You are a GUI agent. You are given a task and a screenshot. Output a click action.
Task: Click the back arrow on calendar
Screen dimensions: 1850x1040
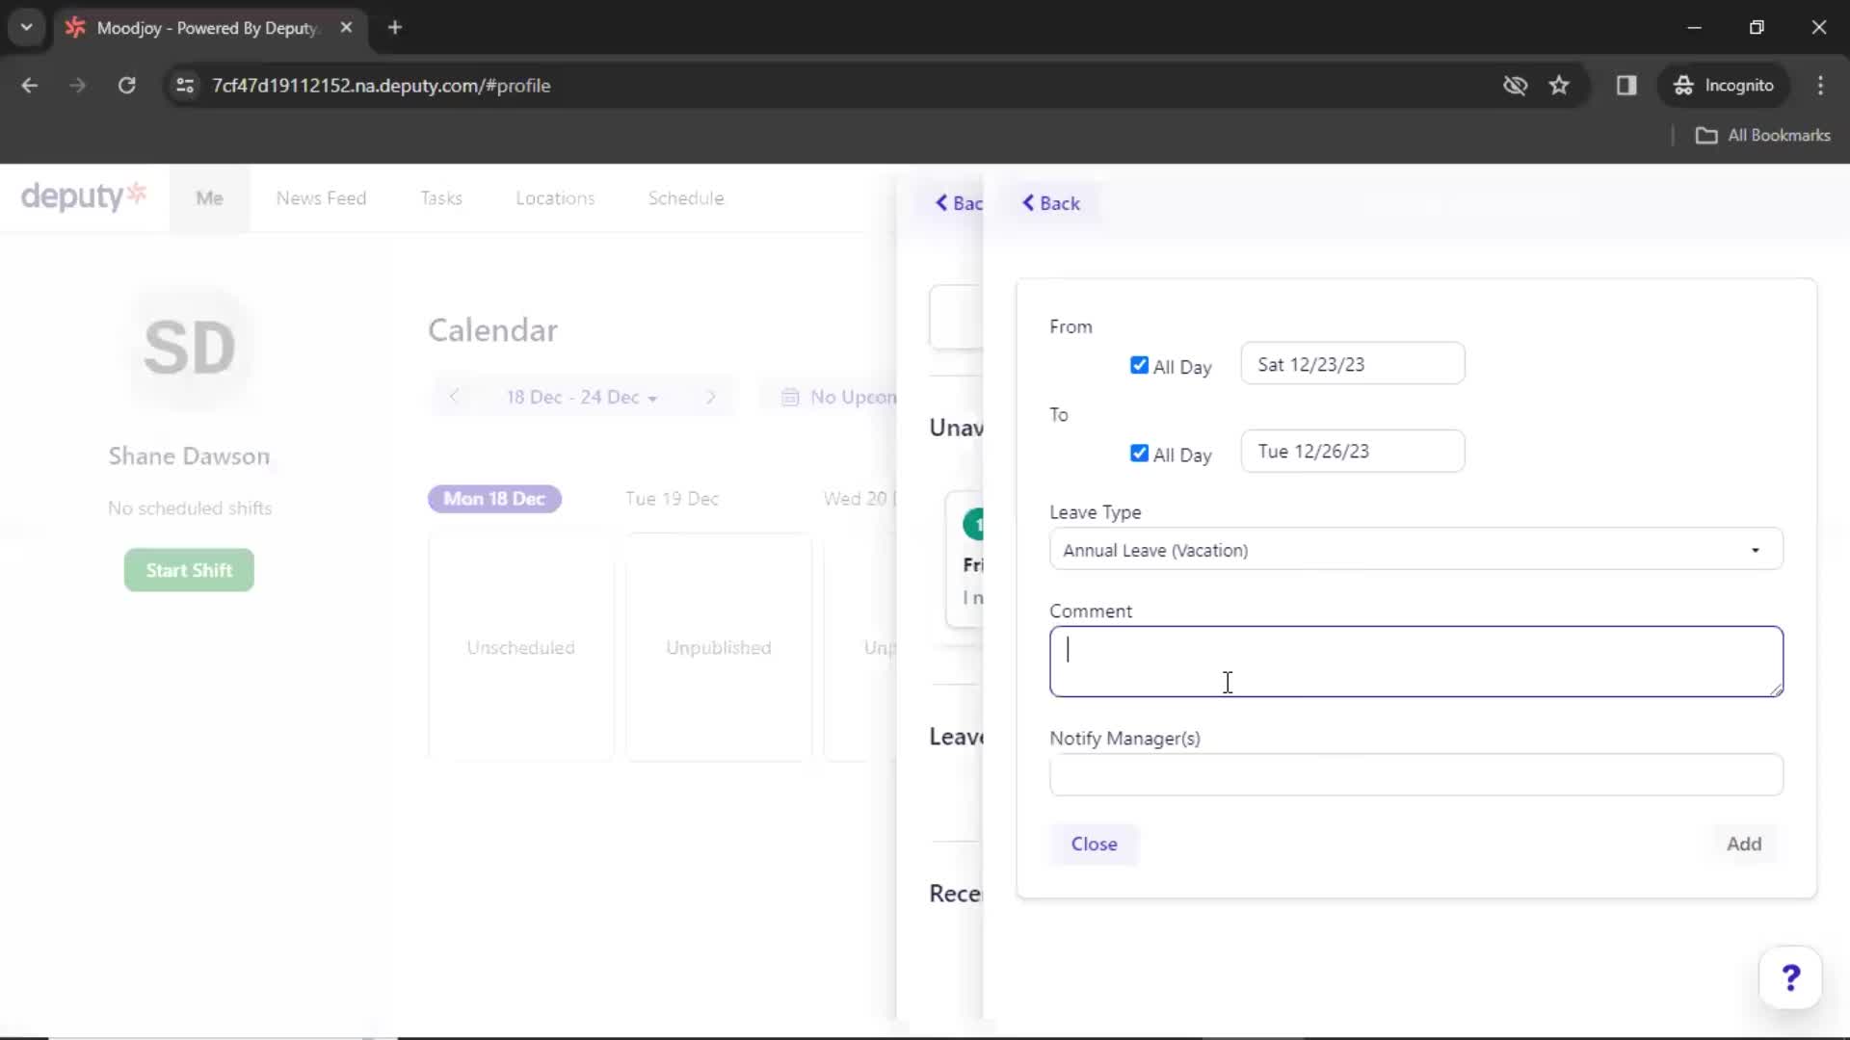click(455, 398)
